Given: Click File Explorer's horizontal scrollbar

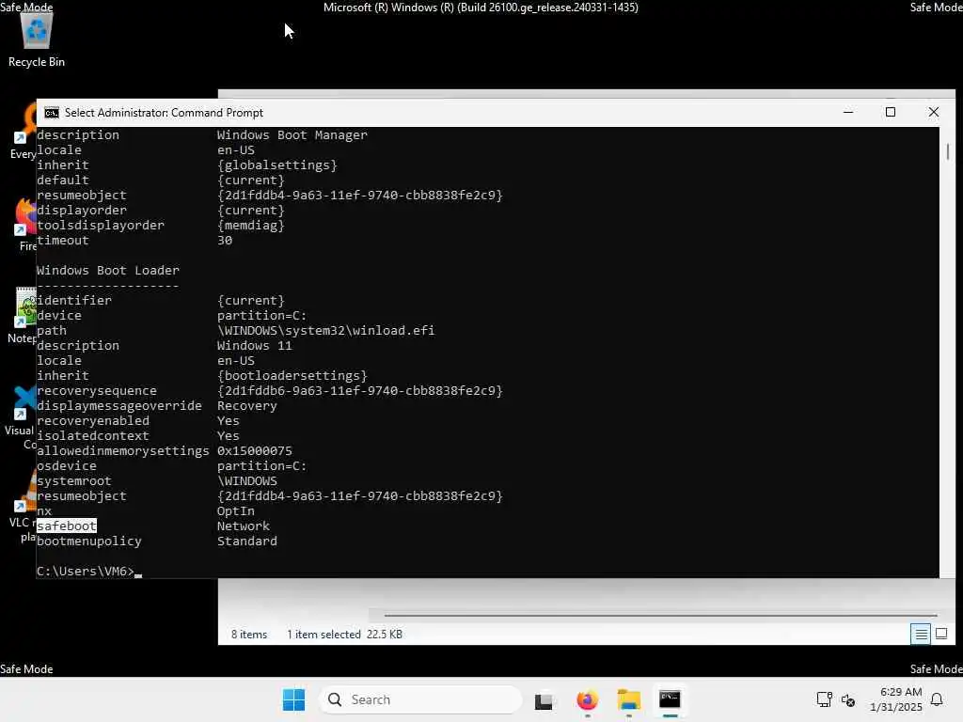Looking at the screenshot, I should coord(661,615).
